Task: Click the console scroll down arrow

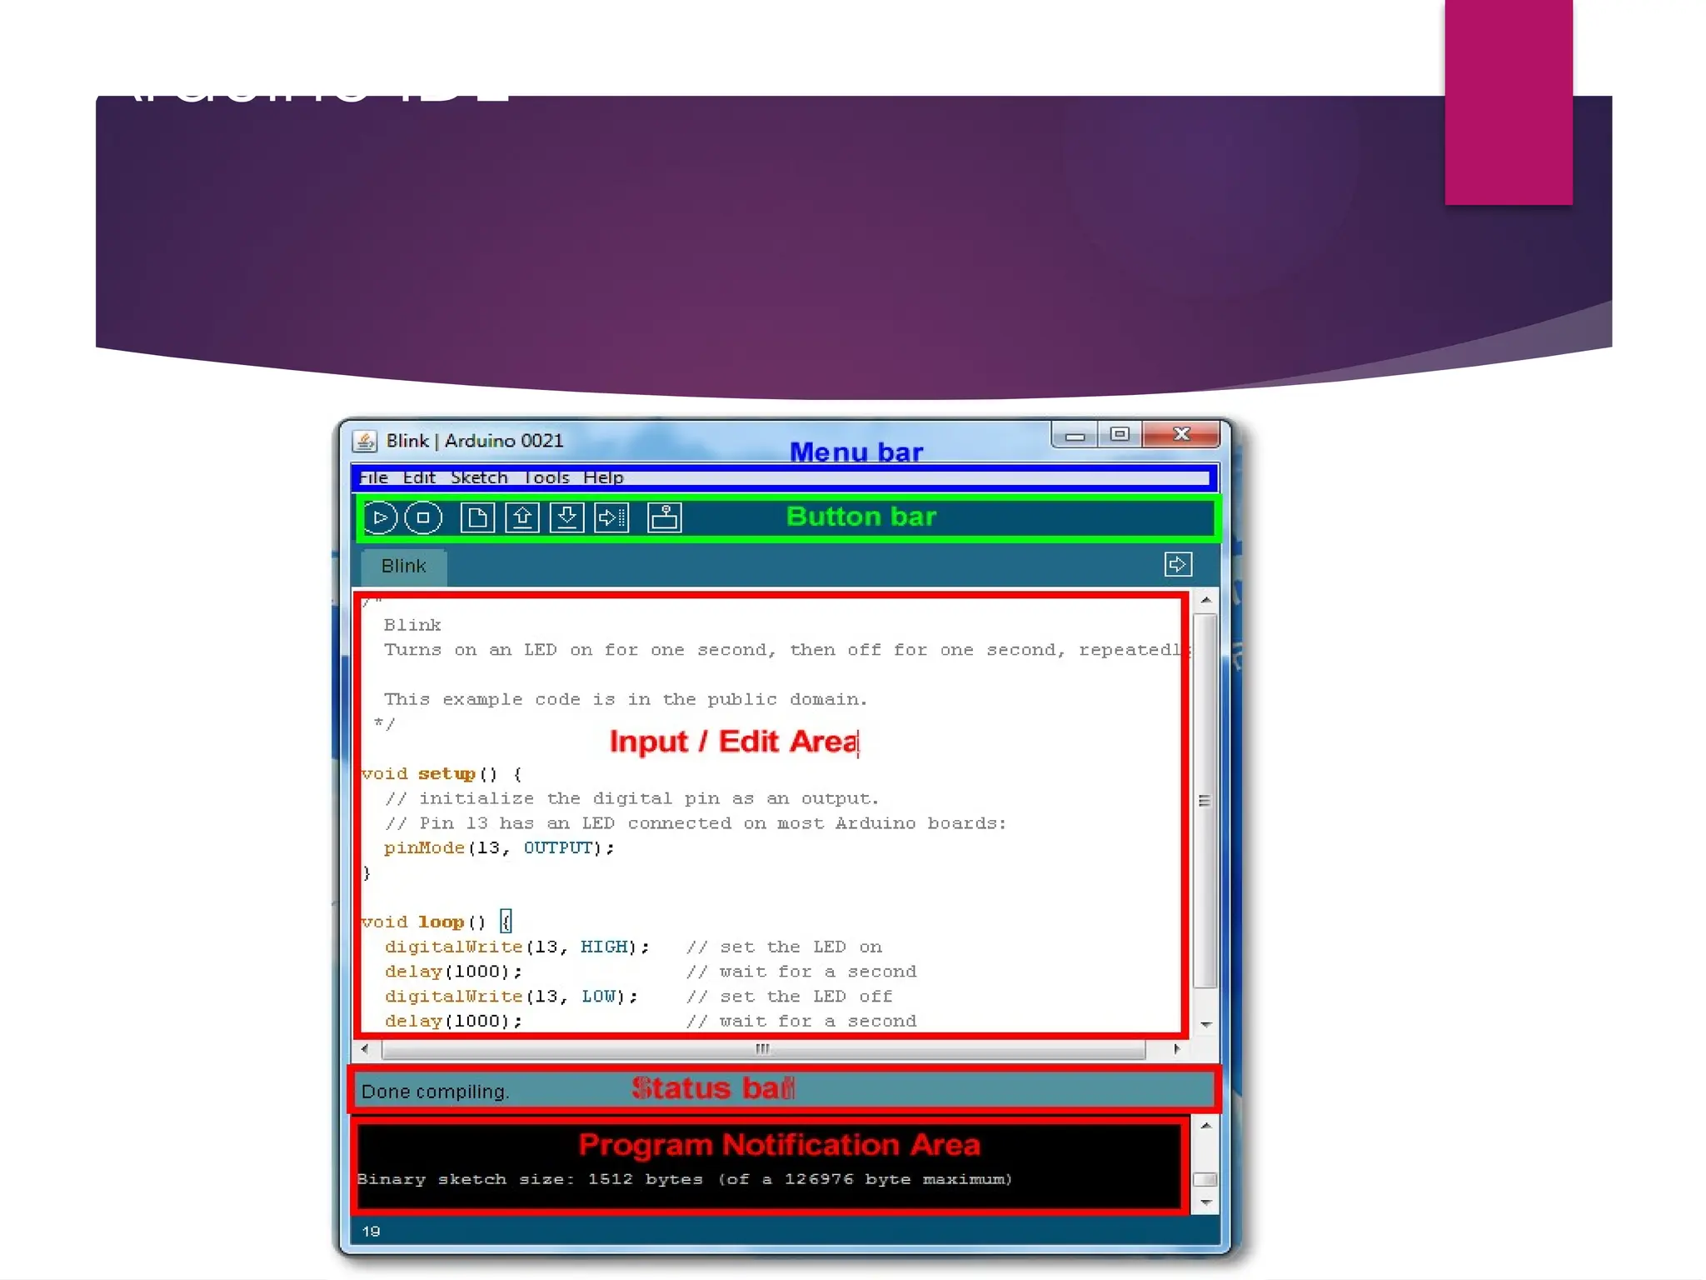Action: point(1205,1202)
